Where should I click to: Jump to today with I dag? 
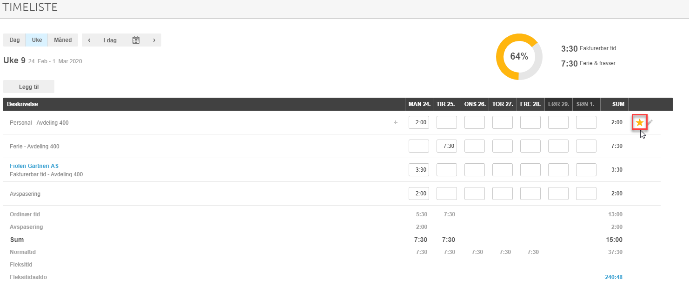click(110, 40)
